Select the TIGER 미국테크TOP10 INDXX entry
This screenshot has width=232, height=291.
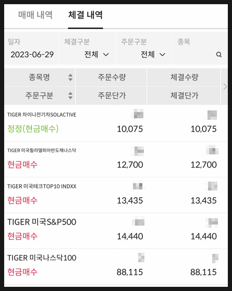click(x=116, y=195)
